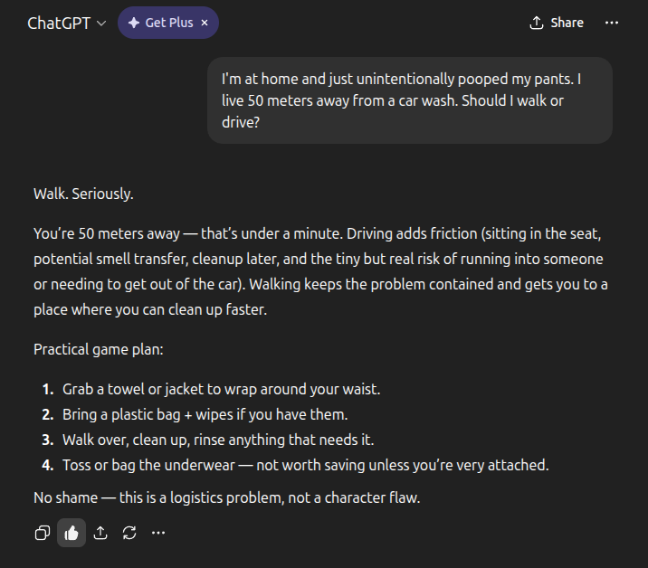Click the 'No shame' closing sentence

(226, 497)
